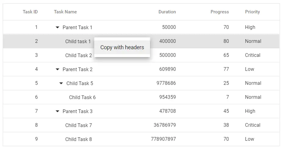Choose Copy with headers from context menu
This screenshot has height=148, width=283.
[x=122, y=47]
